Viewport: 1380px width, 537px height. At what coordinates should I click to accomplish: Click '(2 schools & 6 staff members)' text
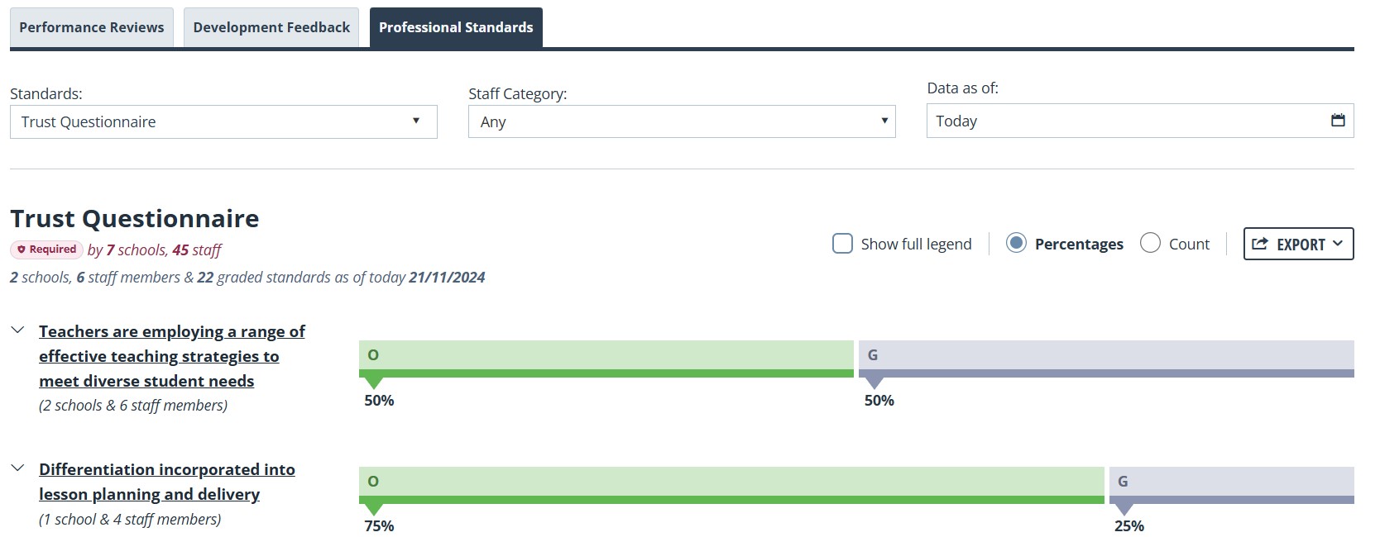(133, 406)
